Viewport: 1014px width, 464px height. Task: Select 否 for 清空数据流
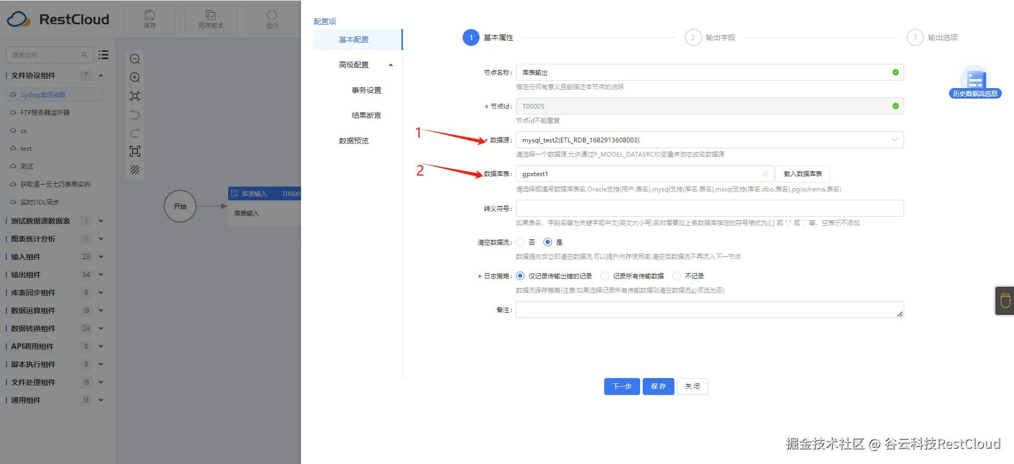[521, 242]
